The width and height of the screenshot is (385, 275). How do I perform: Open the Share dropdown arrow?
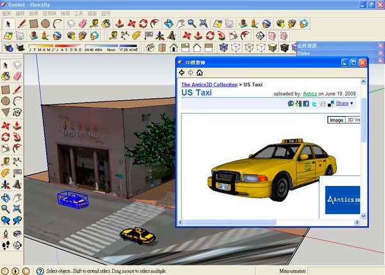tap(352, 103)
